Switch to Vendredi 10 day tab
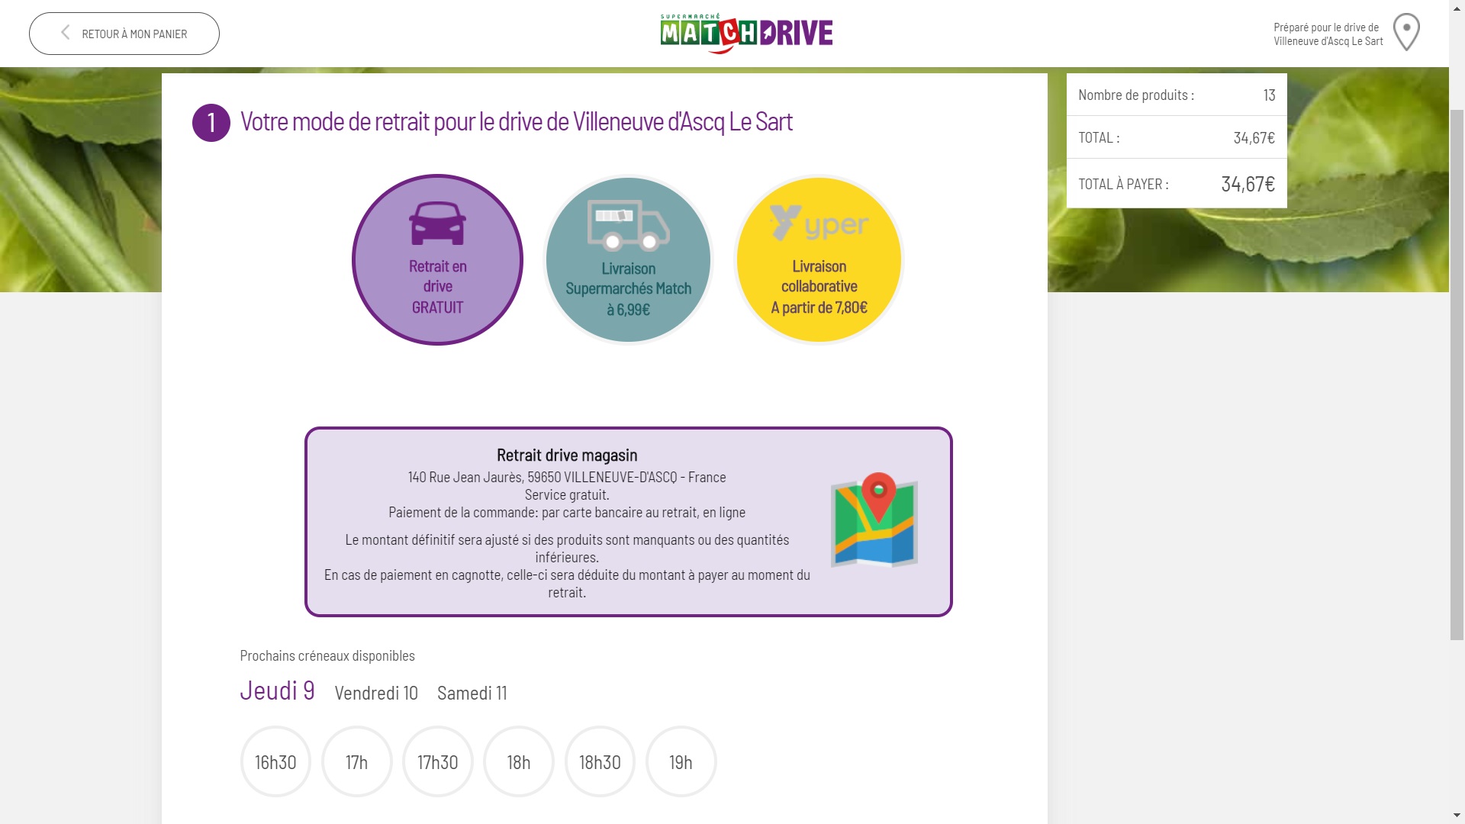 click(x=376, y=693)
